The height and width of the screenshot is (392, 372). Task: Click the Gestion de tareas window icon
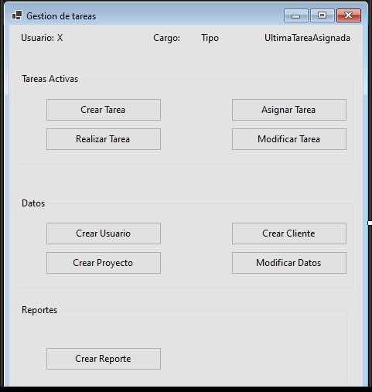pos(17,15)
